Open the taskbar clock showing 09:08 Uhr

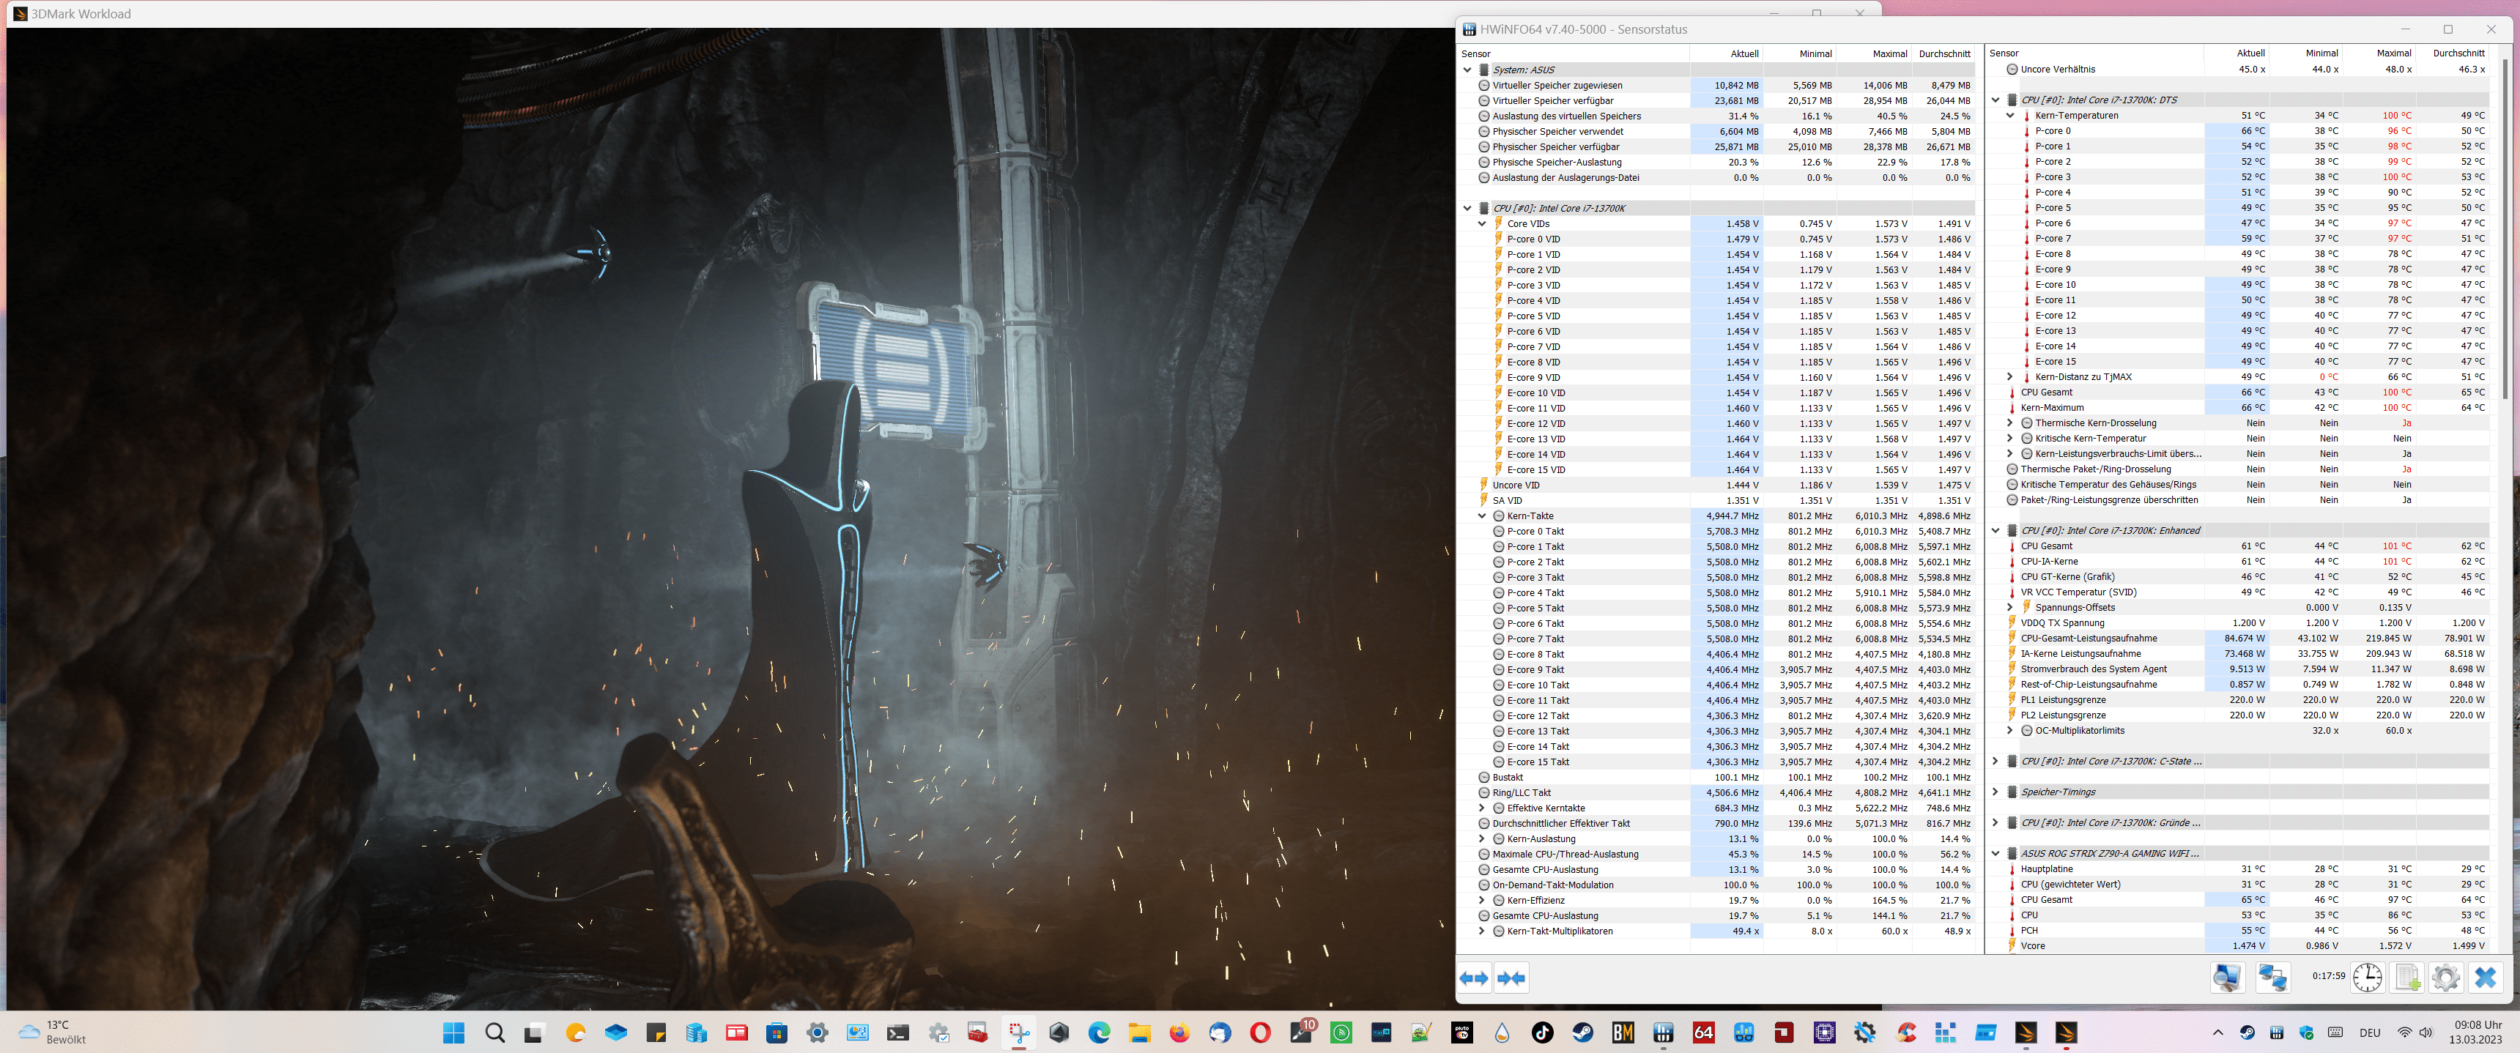[2477, 1032]
